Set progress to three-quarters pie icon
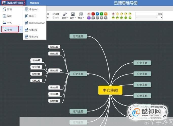Viewport: 173px width, 126px height. tap(122, 18)
